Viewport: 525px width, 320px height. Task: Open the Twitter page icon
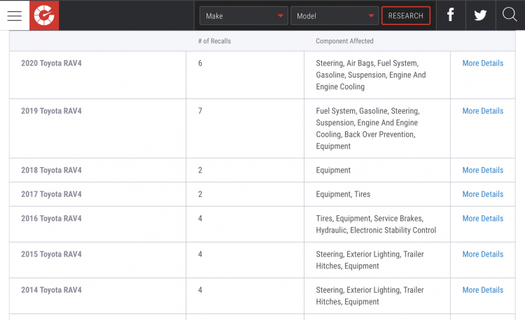point(480,15)
